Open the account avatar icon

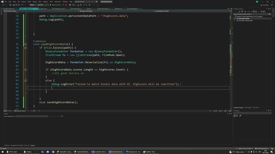click(x=257, y=2)
